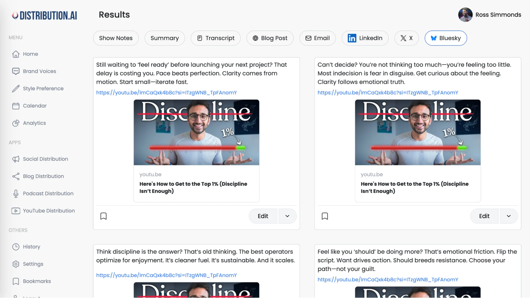Screen dimensions: 530x298
Task: Click the Social Distribution megaphone icon
Action: (x=16, y=159)
